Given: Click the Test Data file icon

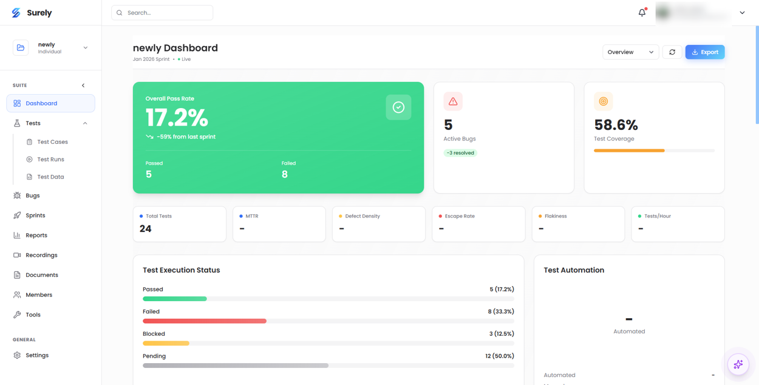Looking at the screenshot, I should (x=29, y=177).
